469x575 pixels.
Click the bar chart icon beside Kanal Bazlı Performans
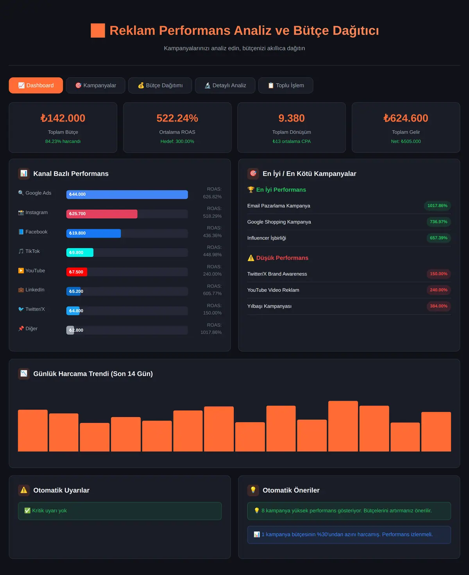point(24,174)
